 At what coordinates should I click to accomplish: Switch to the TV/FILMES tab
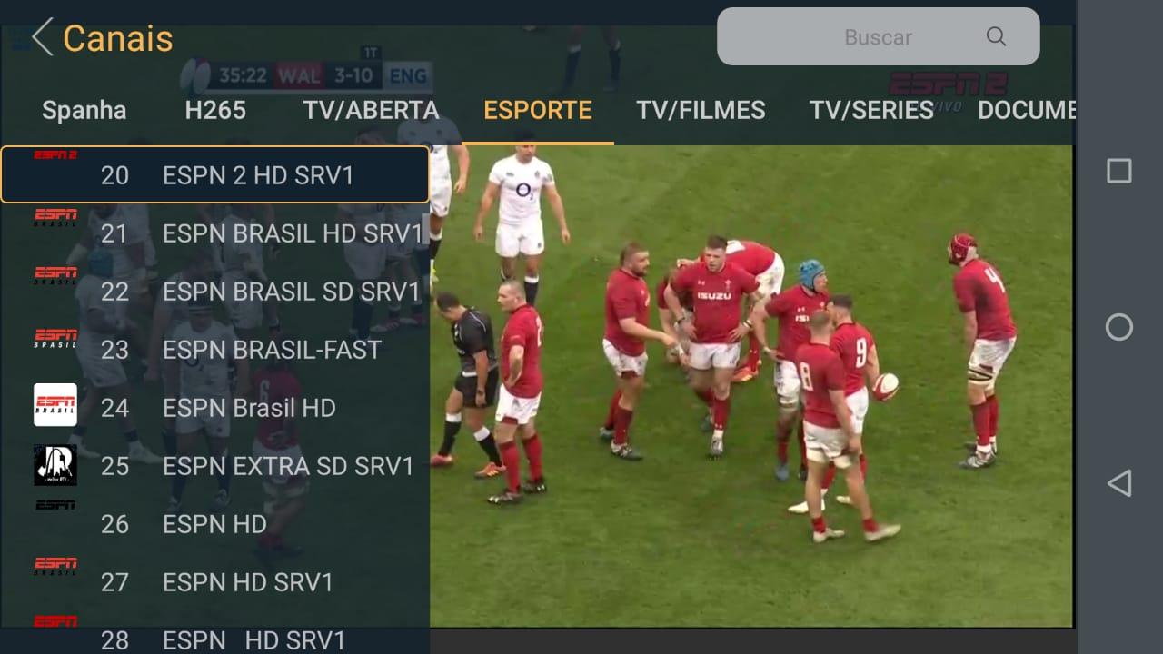tap(701, 111)
